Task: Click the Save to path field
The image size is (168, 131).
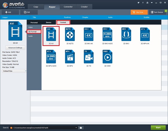Action: [x=43, y=128]
